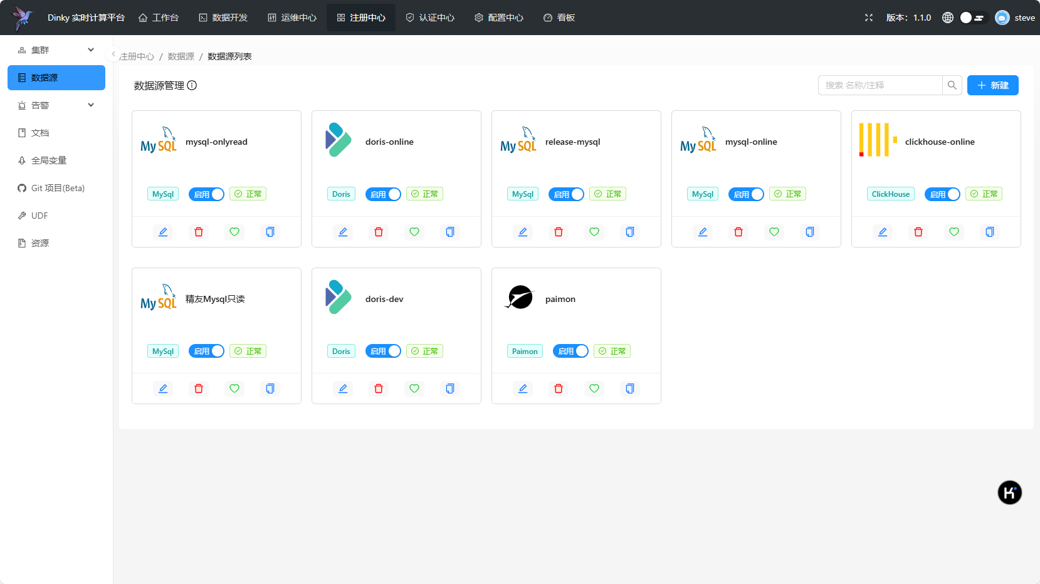Open the 数据开发 top menu
Image resolution: width=1040 pixels, height=584 pixels.
[x=223, y=18]
